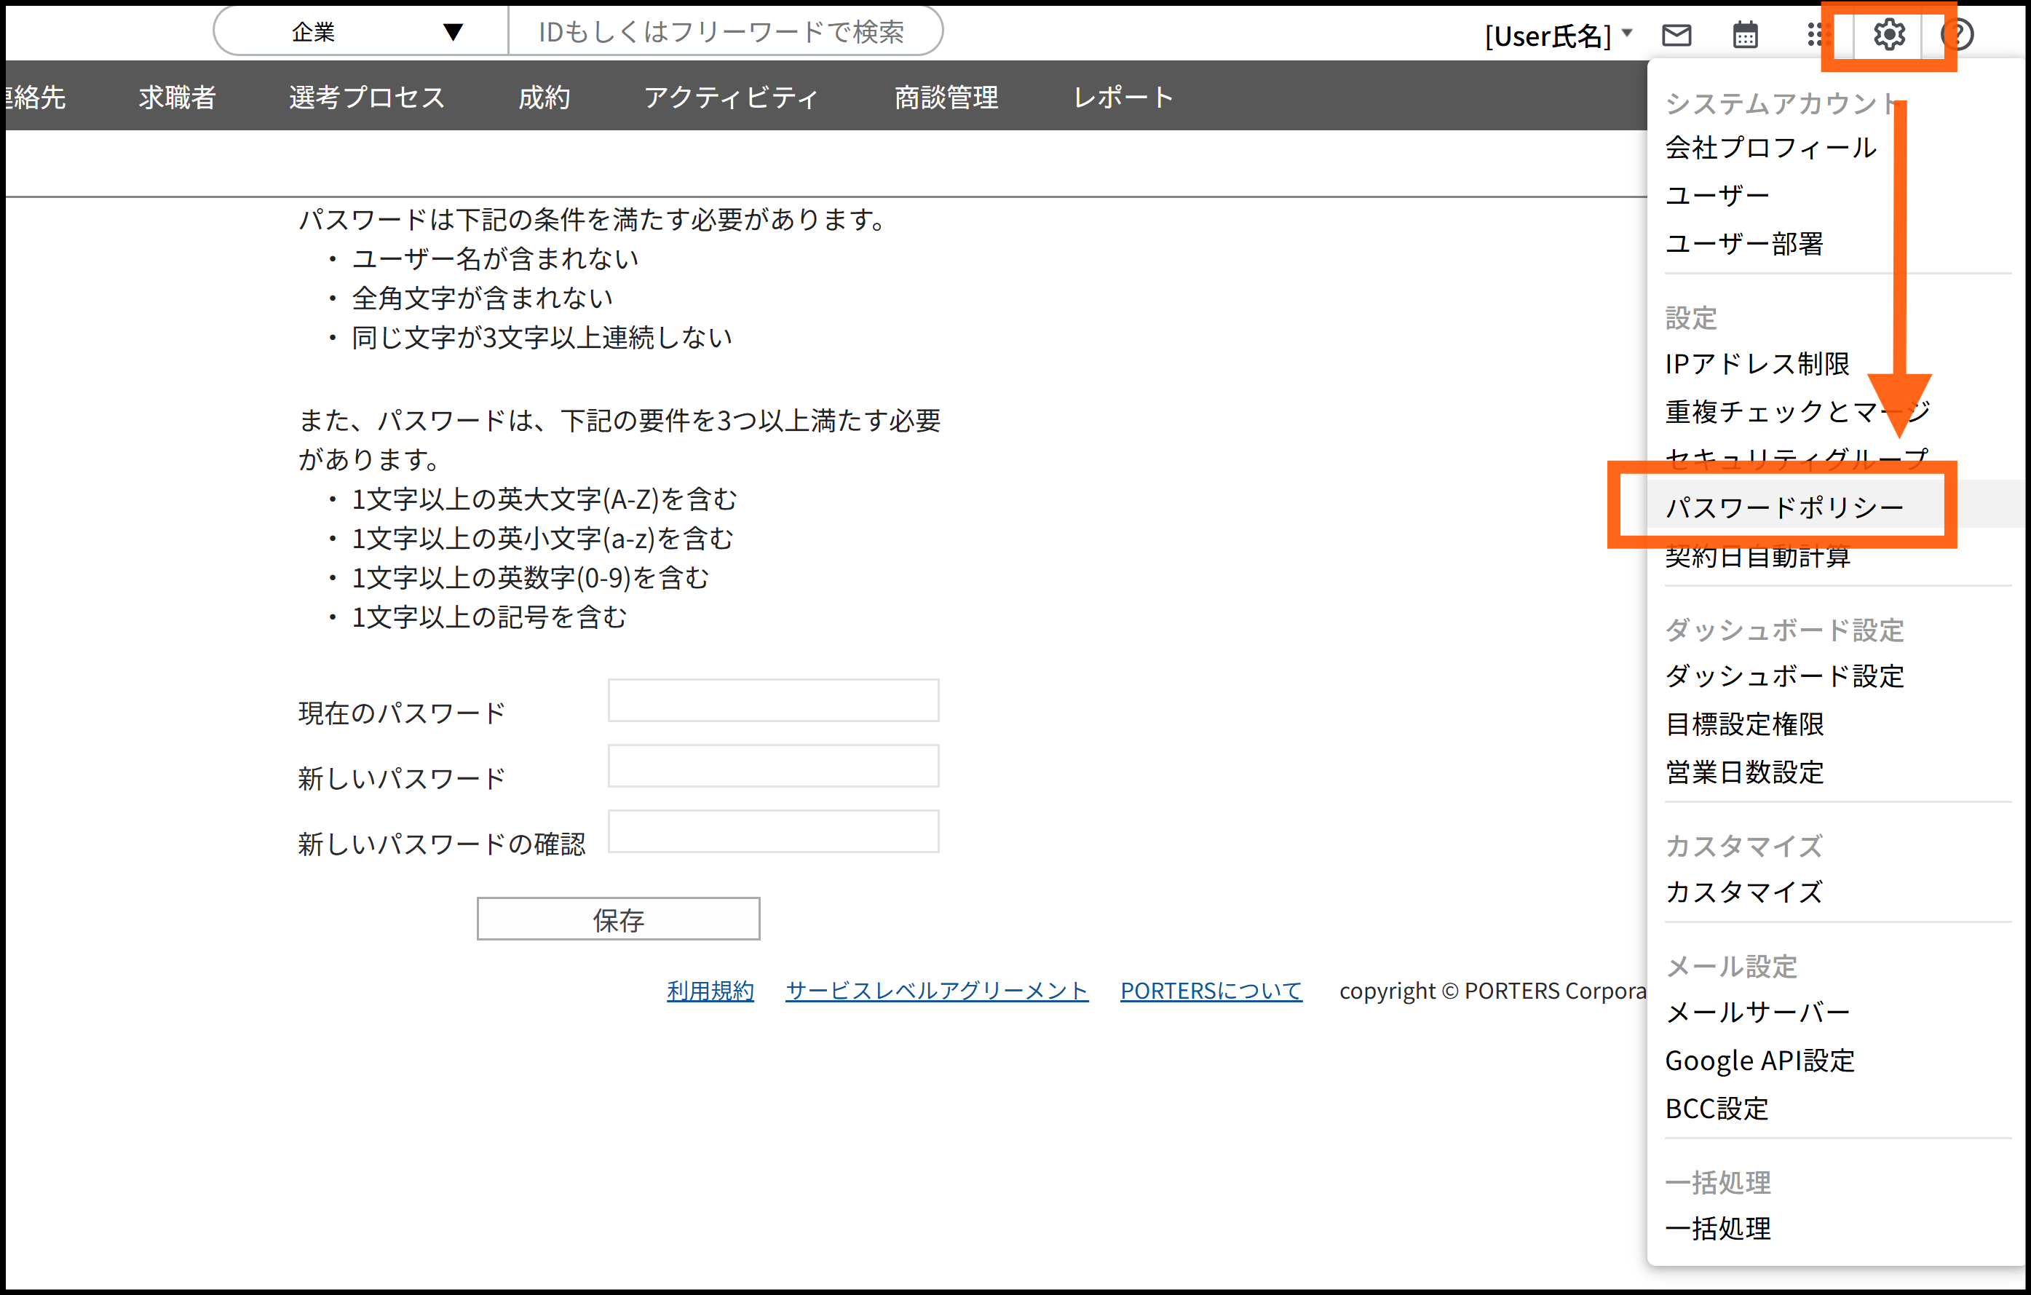
Task: Open BCC設定 from the mail settings section
Action: click(x=1717, y=1109)
